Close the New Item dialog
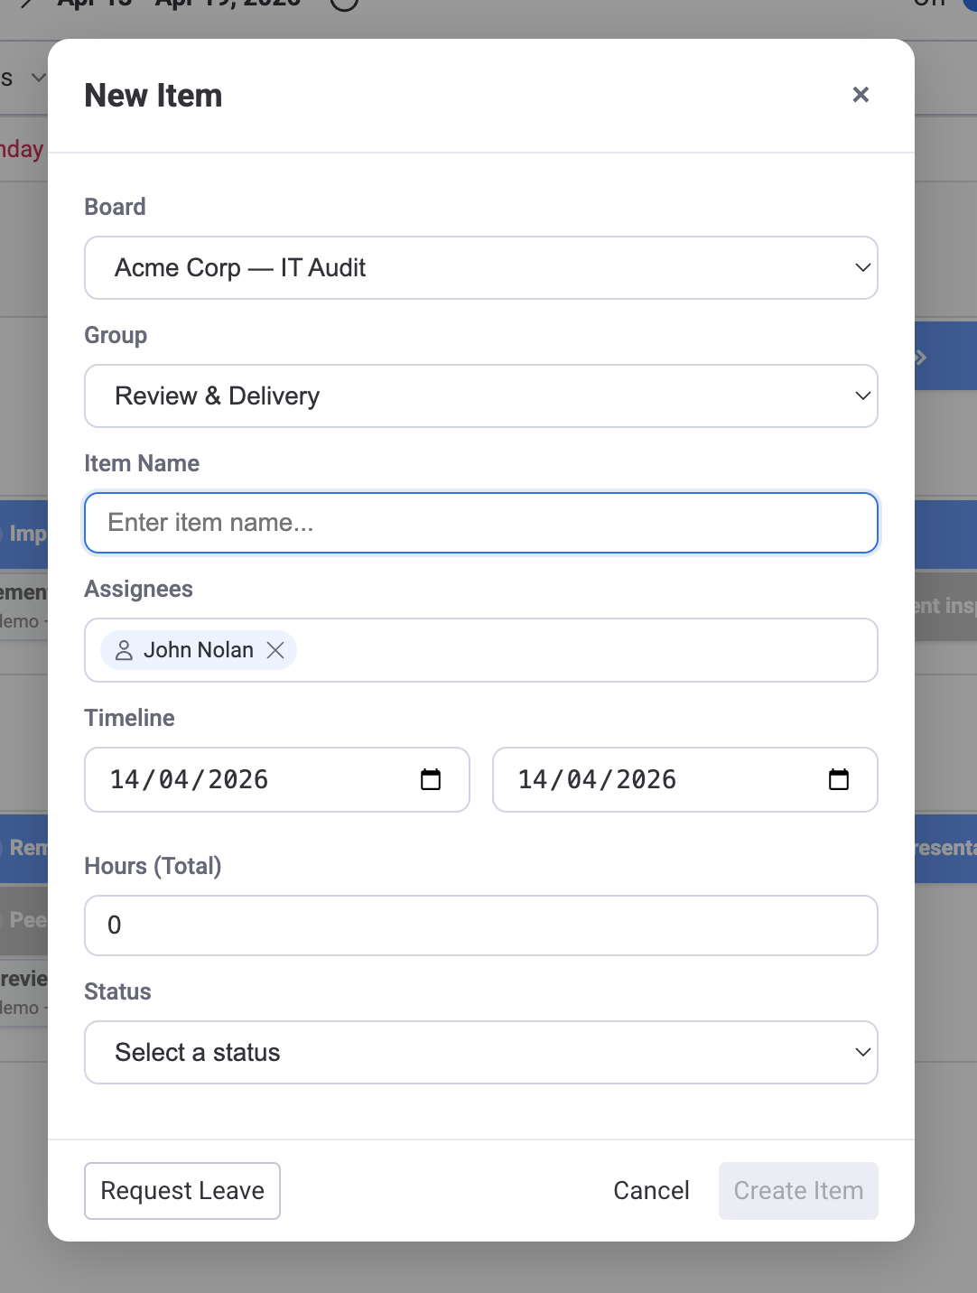This screenshot has width=977, height=1293. coord(860,95)
